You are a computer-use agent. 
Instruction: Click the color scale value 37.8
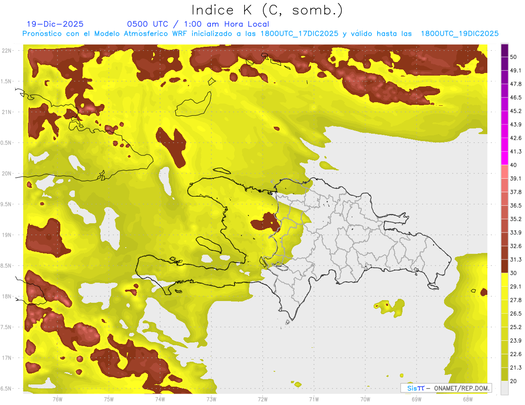(x=515, y=192)
